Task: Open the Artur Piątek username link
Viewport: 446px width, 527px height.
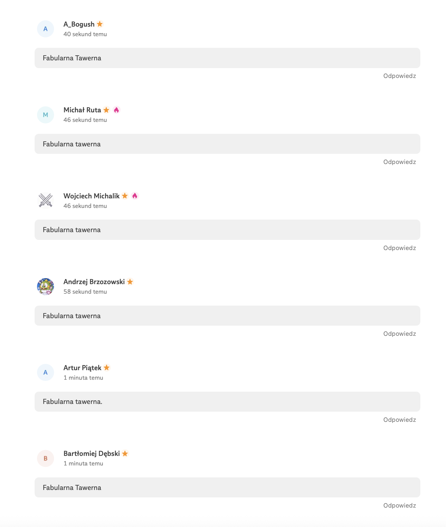Action: pyautogui.click(x=82, y=368)
